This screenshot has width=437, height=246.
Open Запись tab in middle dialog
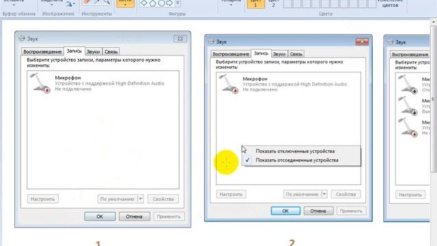tap(261, 53)
